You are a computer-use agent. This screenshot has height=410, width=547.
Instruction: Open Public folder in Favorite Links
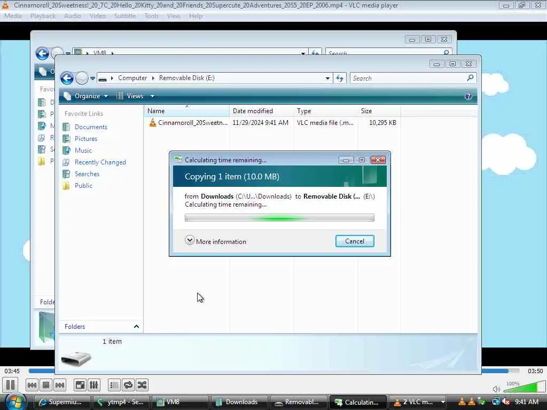tap(83, 186)
